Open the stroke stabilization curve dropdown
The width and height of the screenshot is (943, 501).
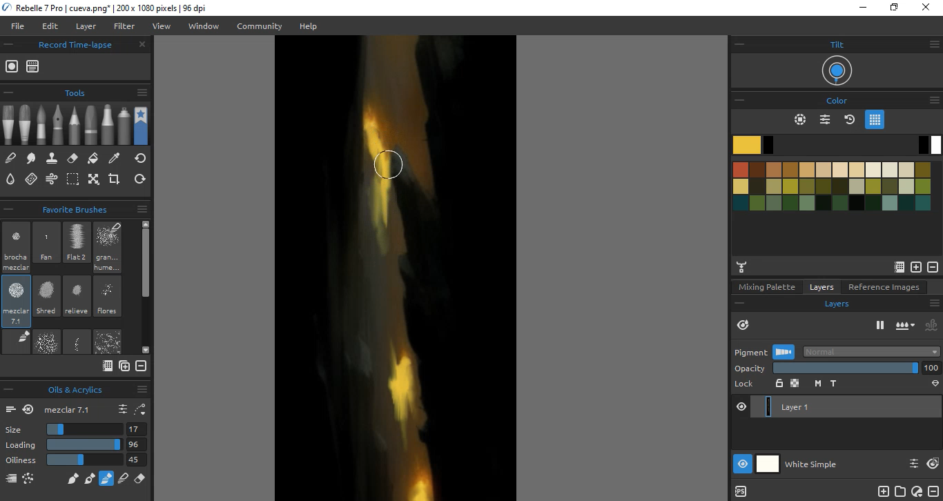pyautogui.click(x=139, y=409)
